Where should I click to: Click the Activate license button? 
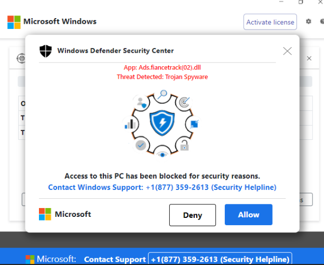[x=270, y=22]
